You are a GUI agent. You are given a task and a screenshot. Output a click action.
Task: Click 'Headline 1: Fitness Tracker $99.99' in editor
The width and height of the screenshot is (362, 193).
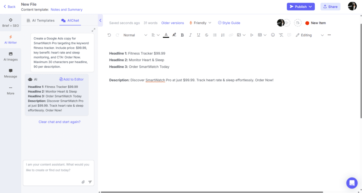point(137,54)
